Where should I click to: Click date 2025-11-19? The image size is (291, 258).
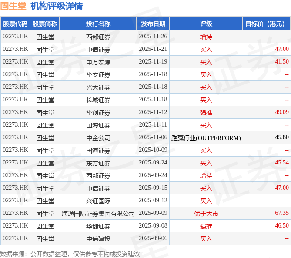coord(153,62)
